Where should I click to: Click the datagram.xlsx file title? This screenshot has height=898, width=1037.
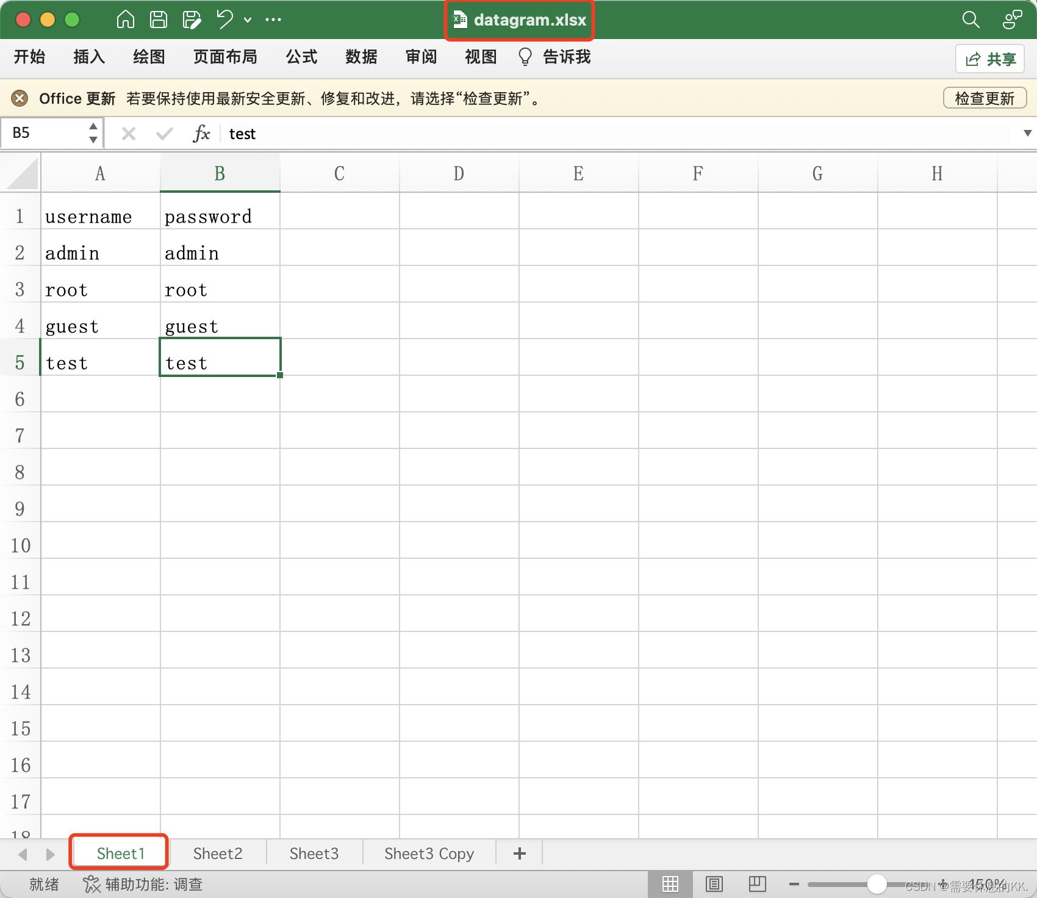click(520, 20)
